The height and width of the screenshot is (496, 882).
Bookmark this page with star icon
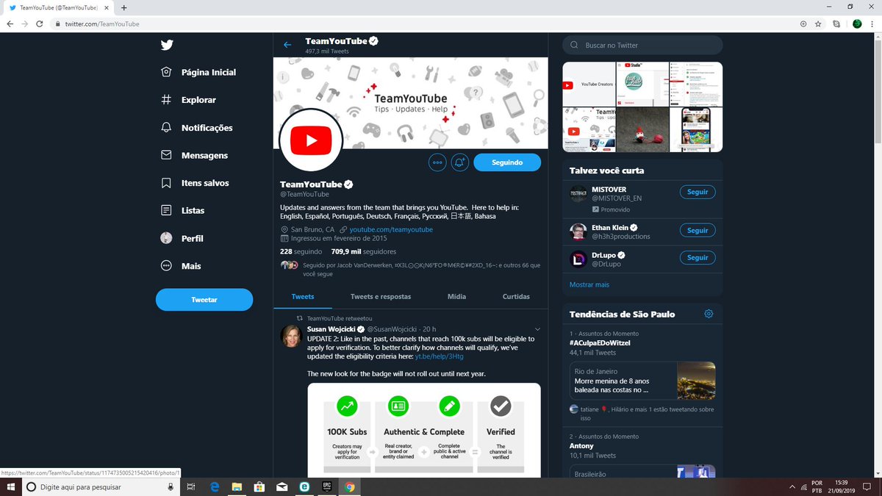pos(818,24)
